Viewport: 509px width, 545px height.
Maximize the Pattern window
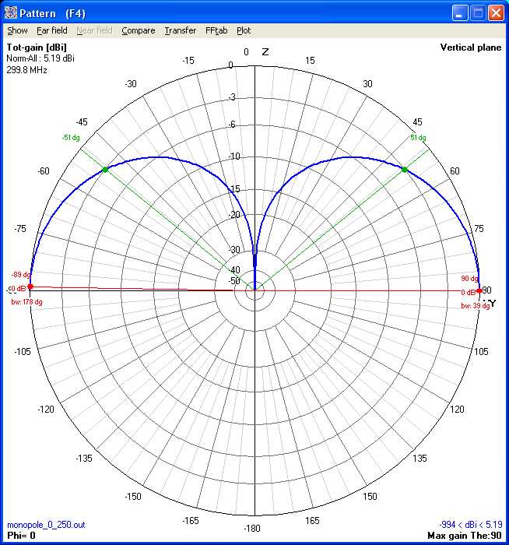(478, 12)
